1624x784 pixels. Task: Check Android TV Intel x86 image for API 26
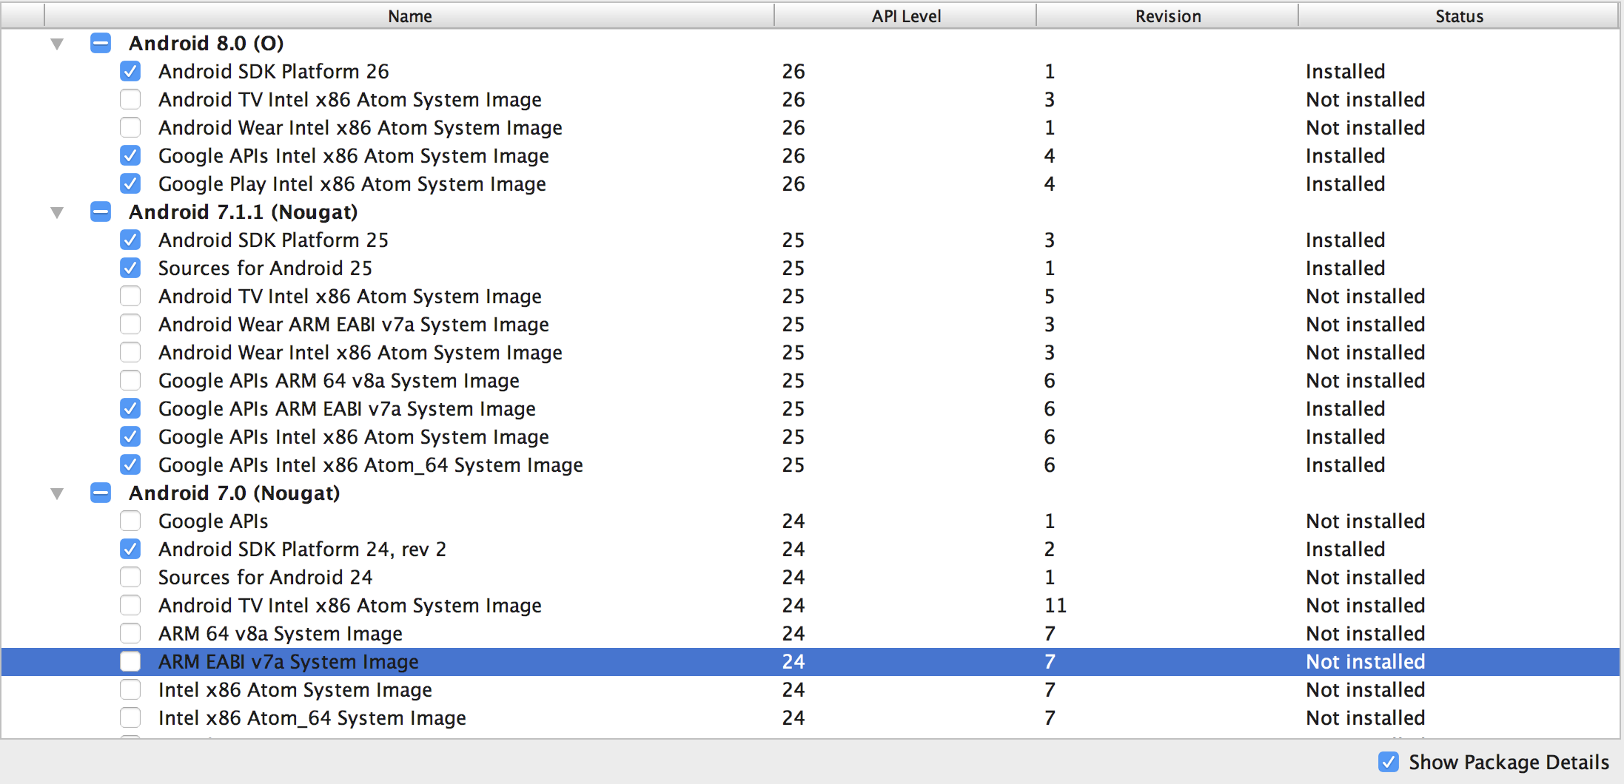tap(130, 99)
